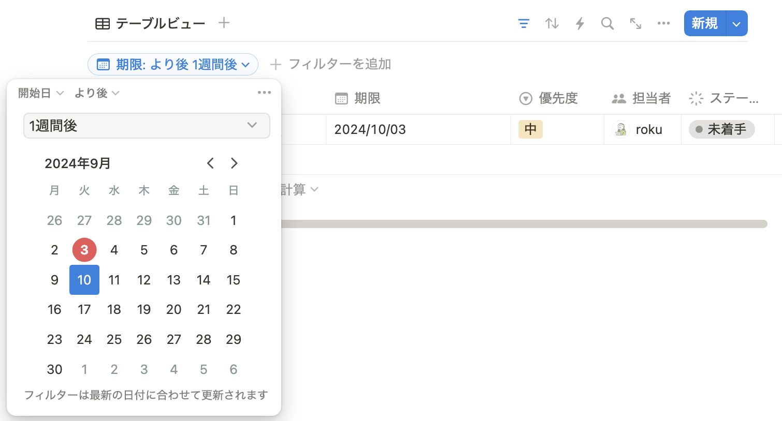
Task: Click the 中 priority tag
Action: (530, 129)
